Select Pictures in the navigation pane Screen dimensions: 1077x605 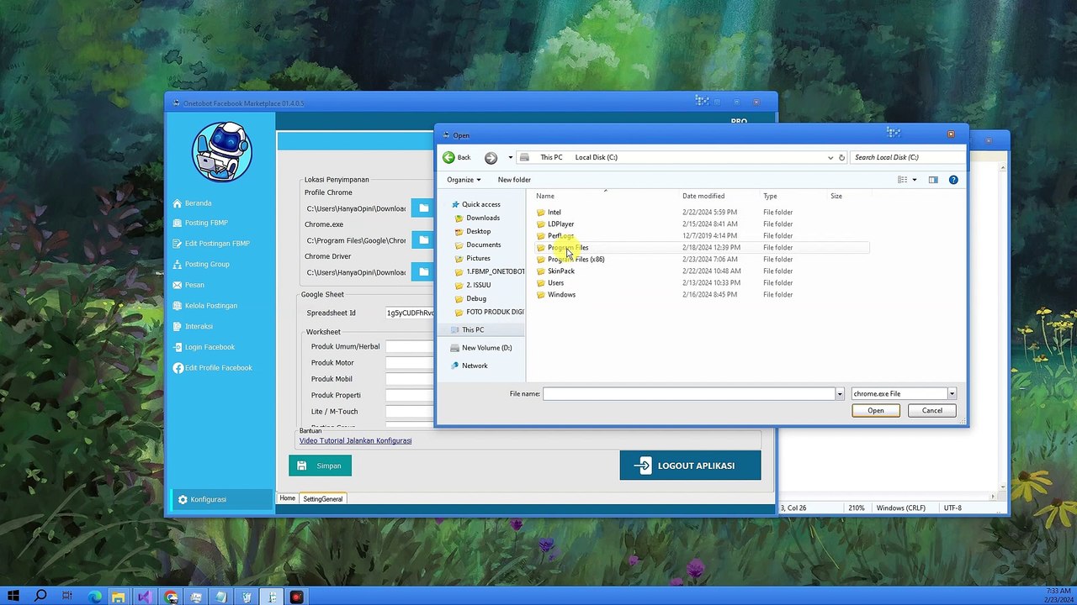[x=473, y=259]
